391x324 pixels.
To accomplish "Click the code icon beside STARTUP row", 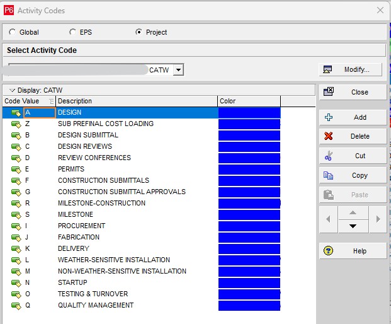I will pos(16,283).
